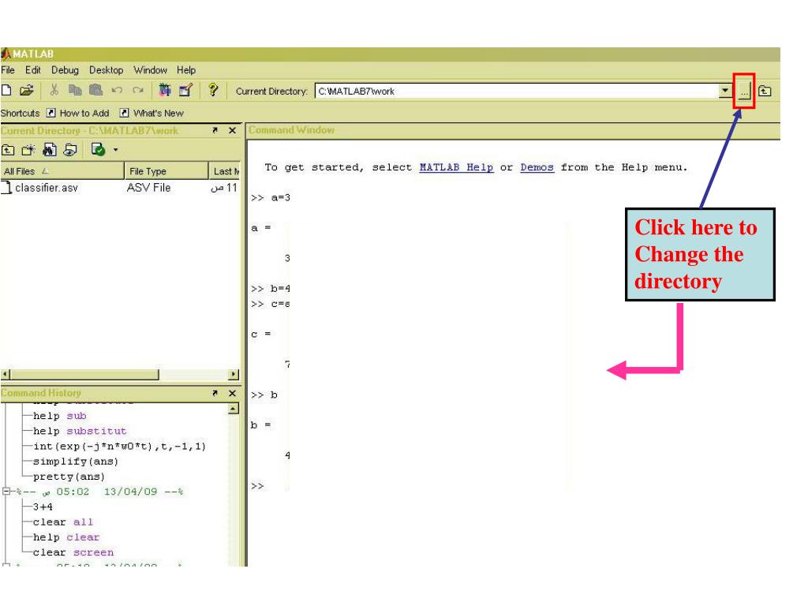Viewport: 808px width, 606px height.
Task: Select 'simplify(ans)' in Command History
Action: (x=76, y=461)
